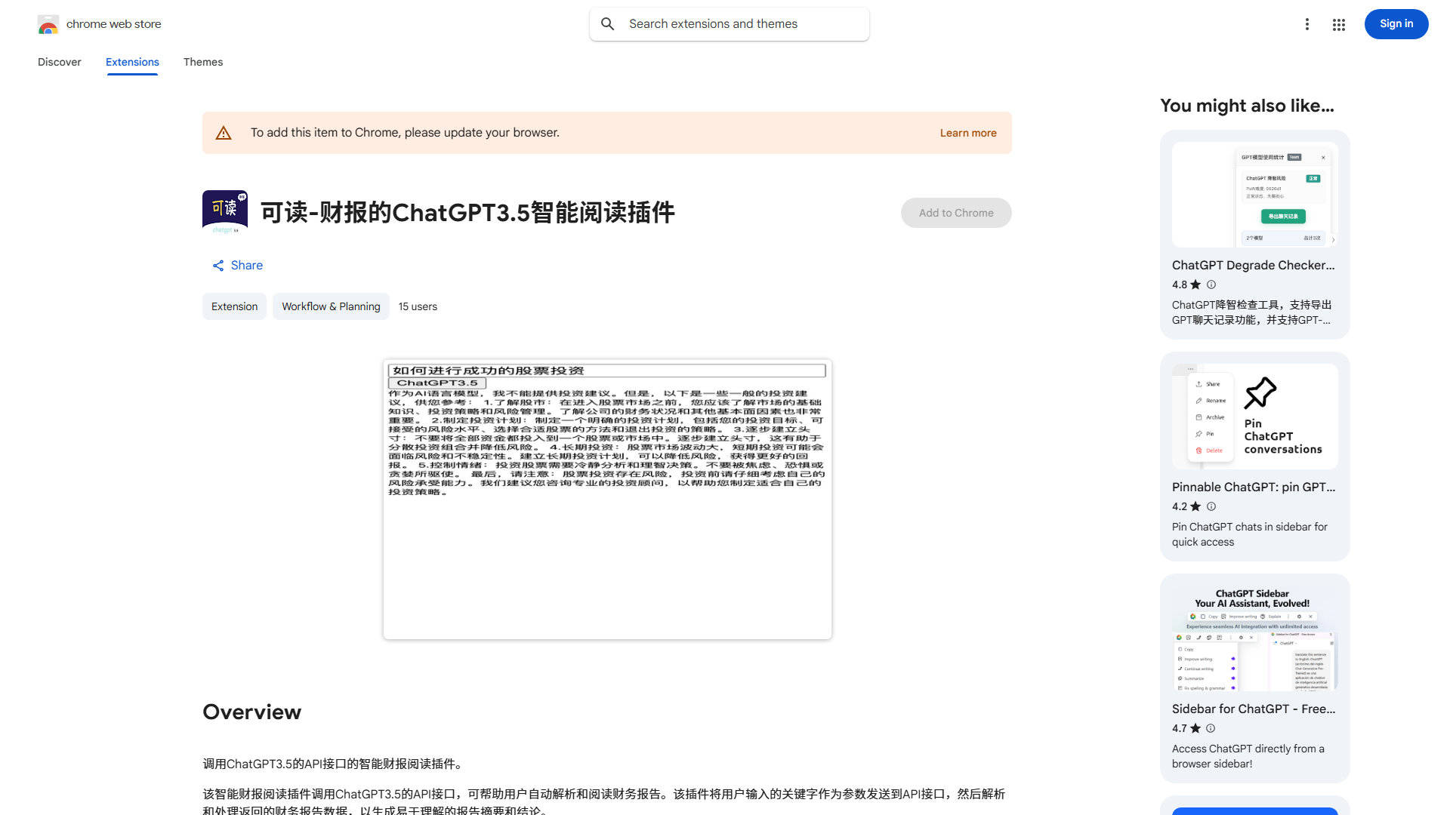
Task: Click the 可读 extension logo icon
Action: pyautogui.click(x=225, y=211)
